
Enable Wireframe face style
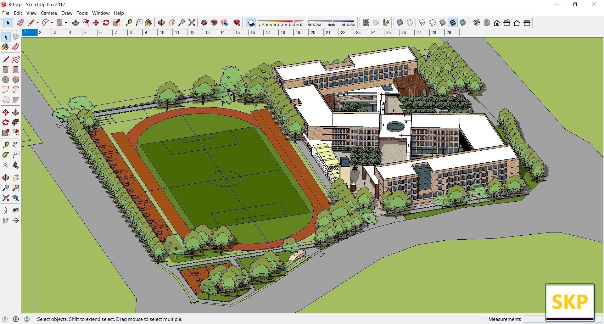pos(422,23)
